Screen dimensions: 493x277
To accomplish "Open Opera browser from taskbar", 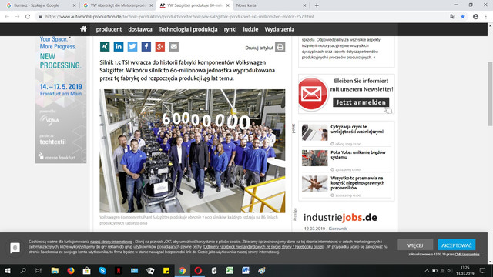I will (198, 270).
